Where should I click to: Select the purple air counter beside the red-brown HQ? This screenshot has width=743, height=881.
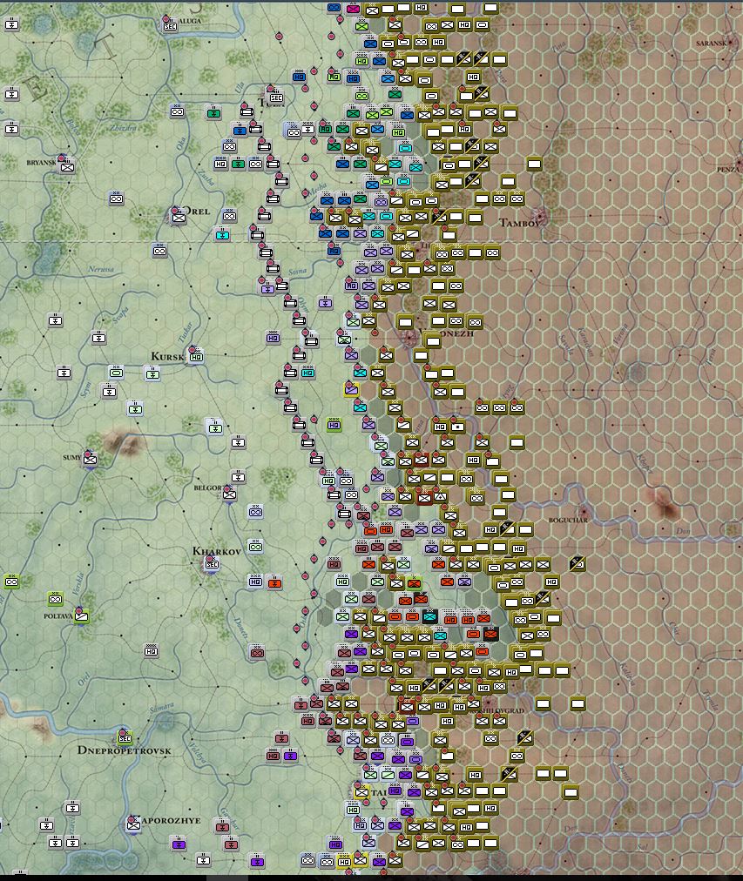(290, 756)
